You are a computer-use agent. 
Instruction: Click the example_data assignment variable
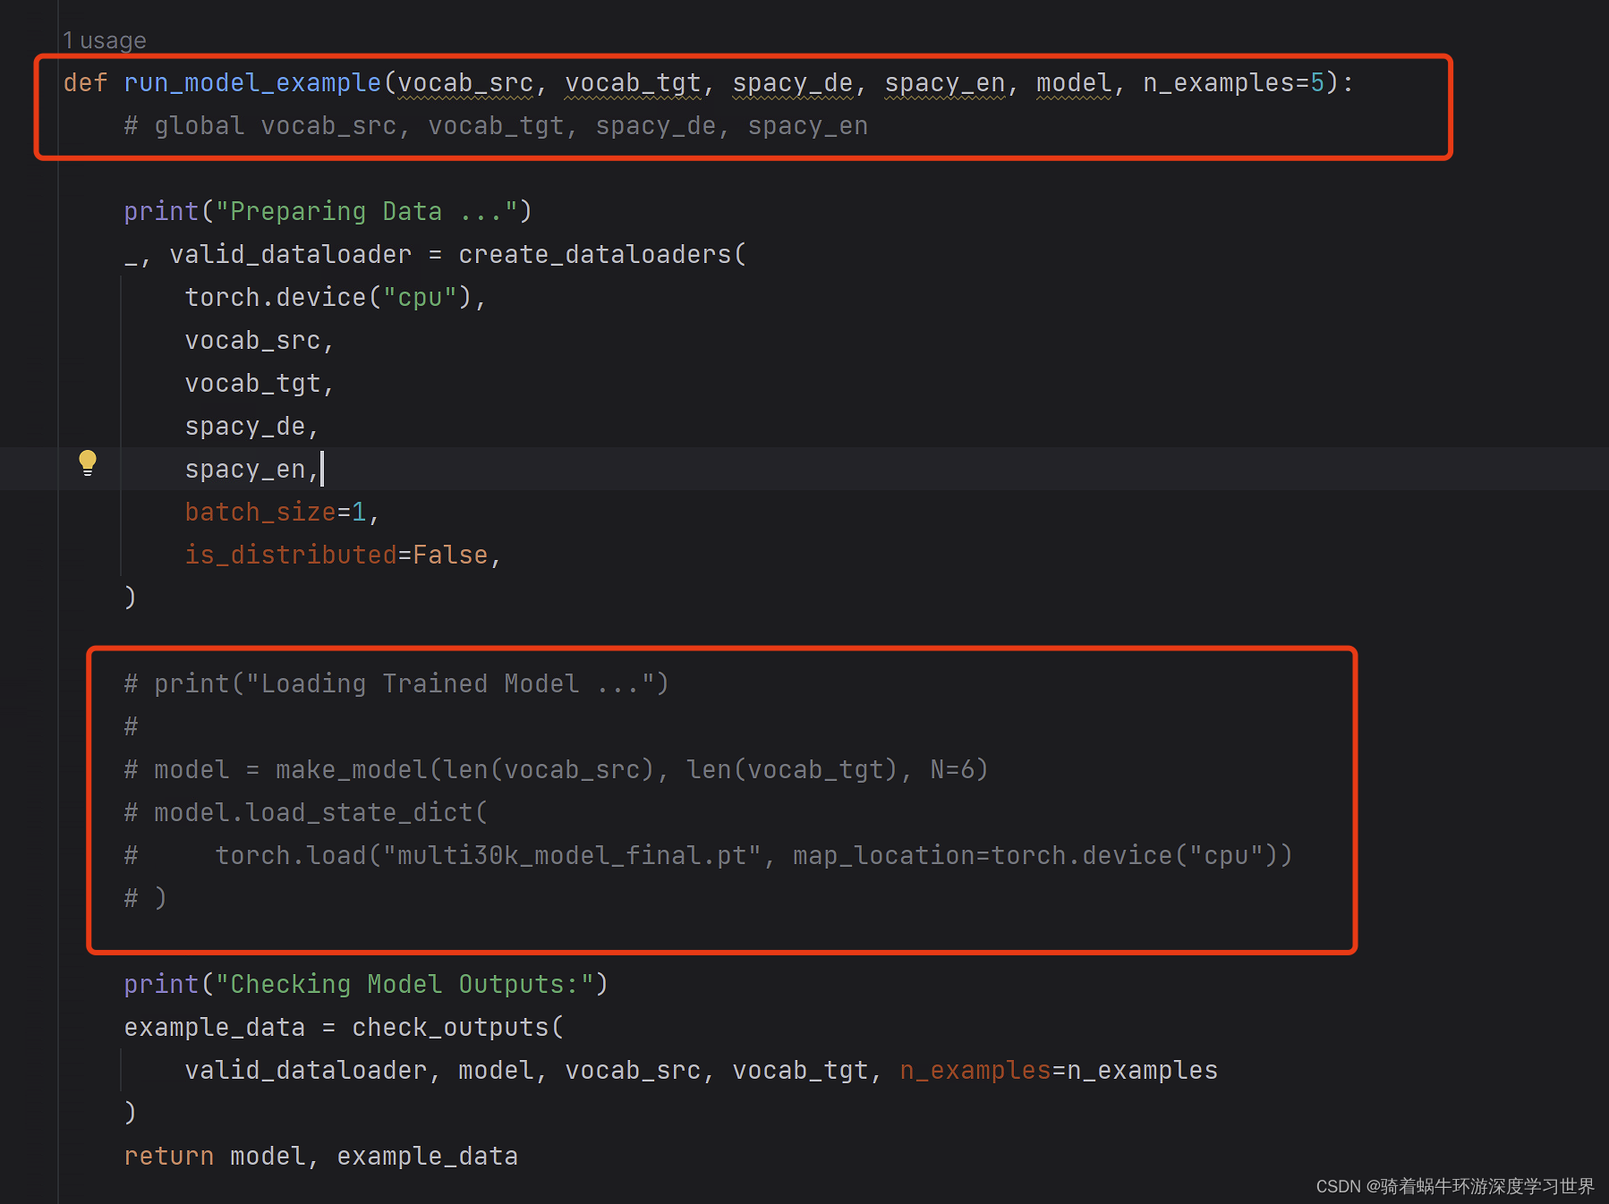click(215, 1028)
